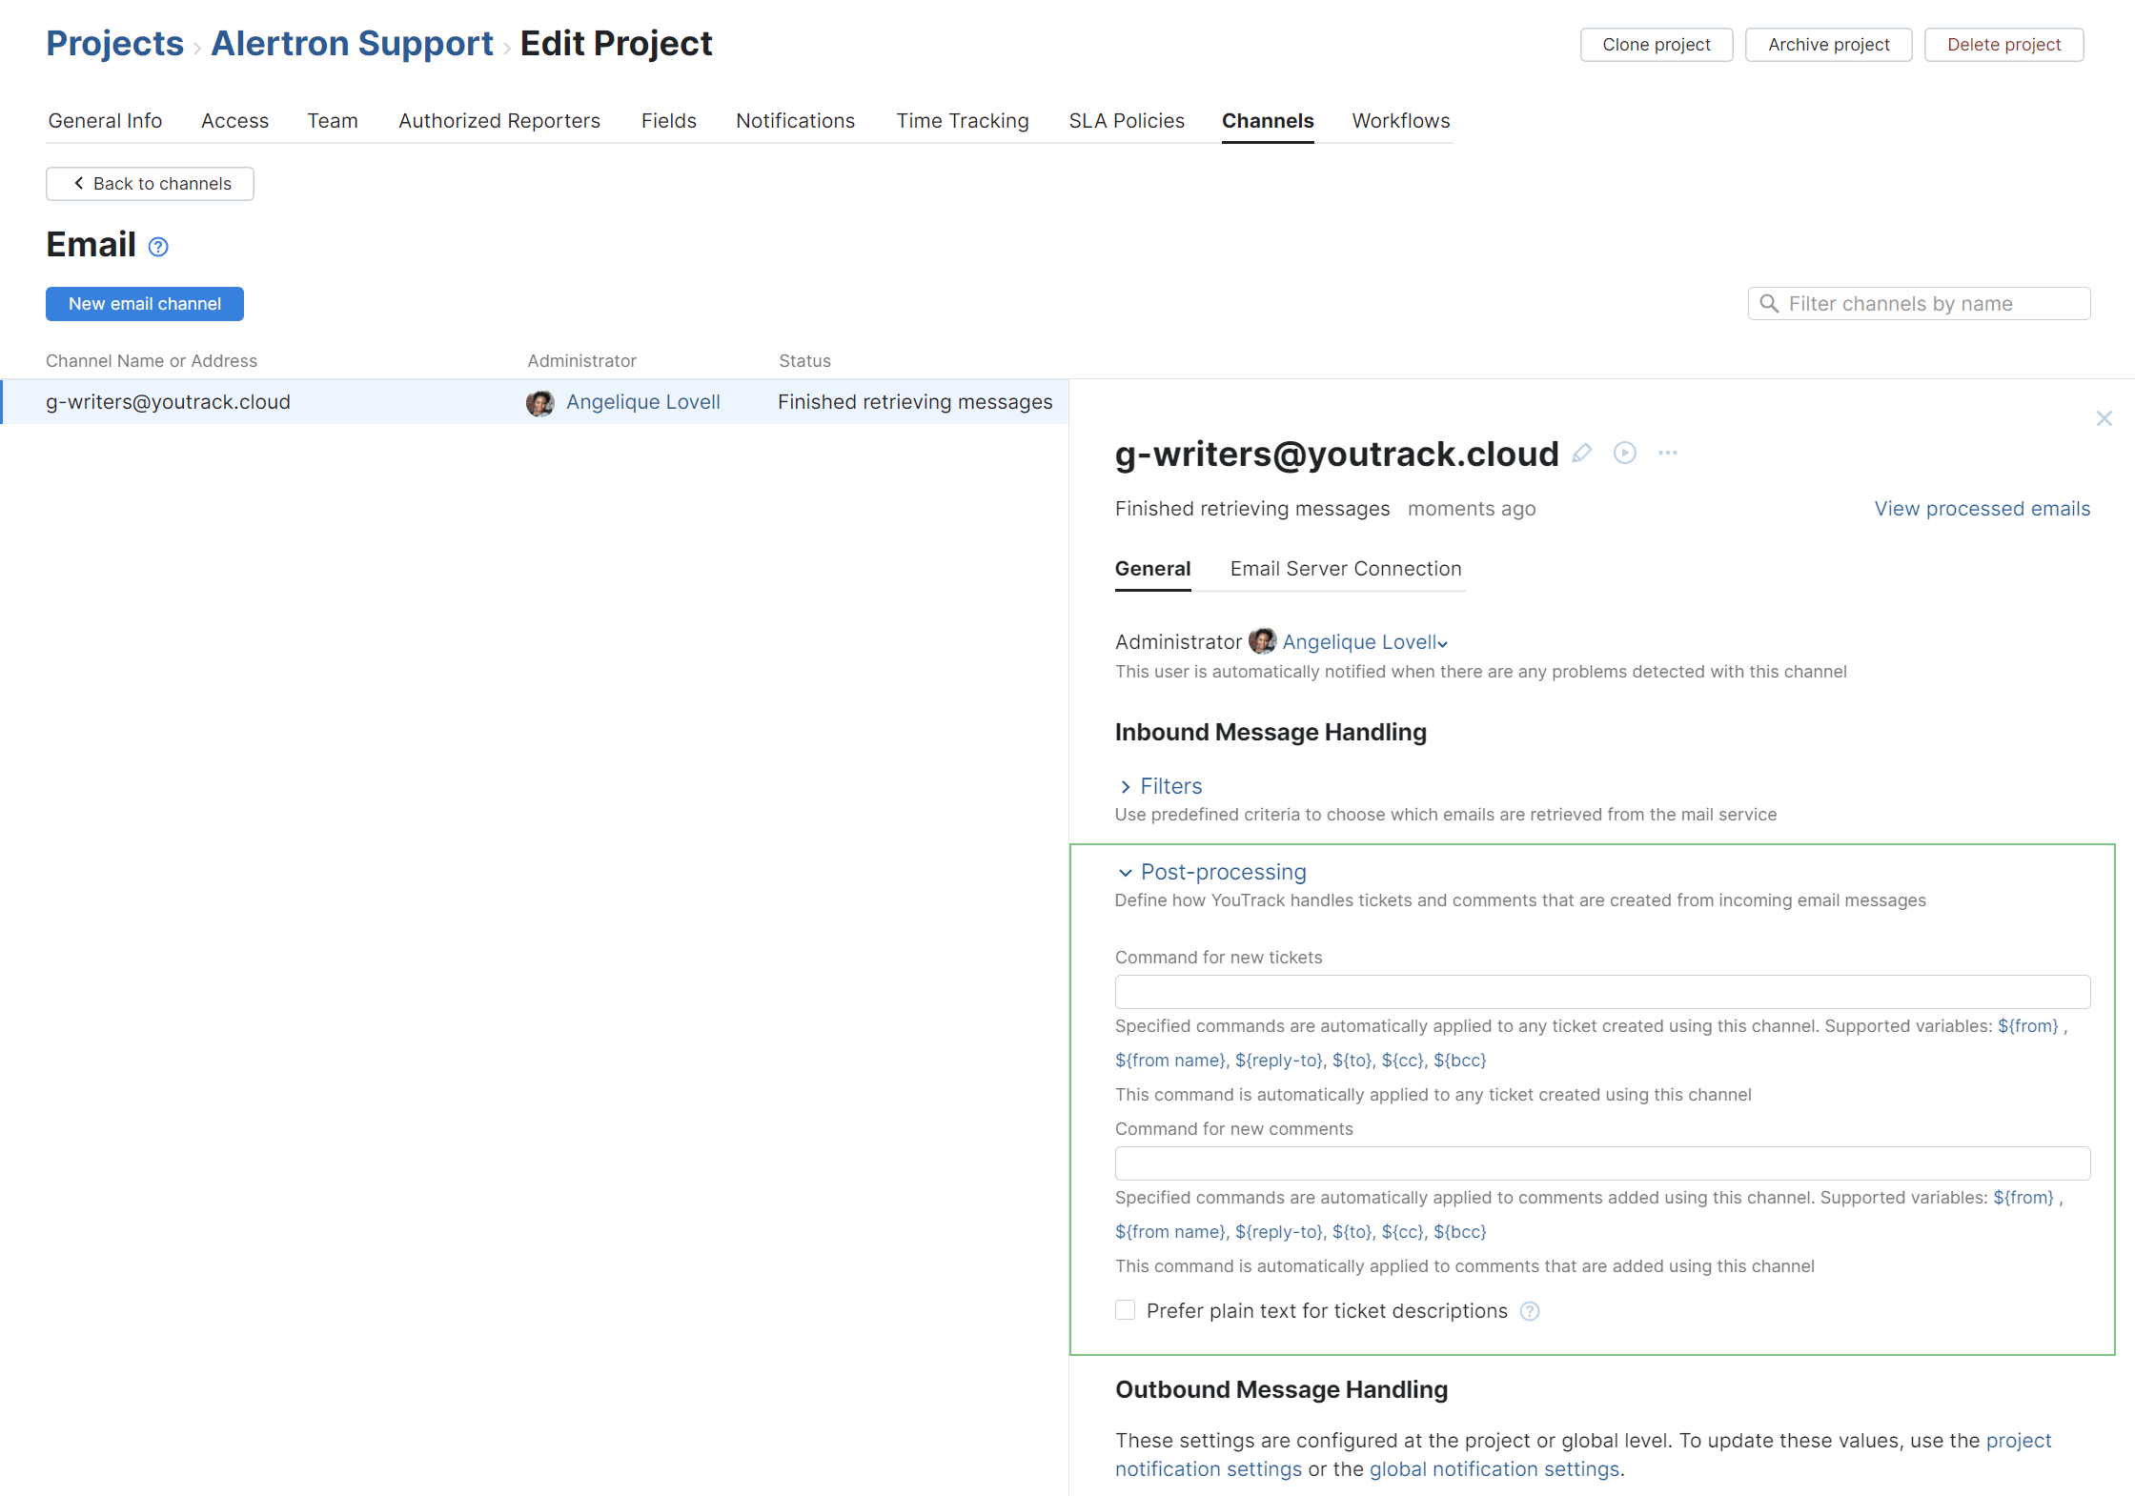Click Angelique Lovell's avatar in channel row
Viewport: 2135px width, 1496px height.
click(x=540, y=403)
